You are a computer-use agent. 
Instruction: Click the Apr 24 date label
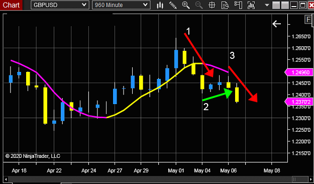pyautogui.click(x=89, y=170)
